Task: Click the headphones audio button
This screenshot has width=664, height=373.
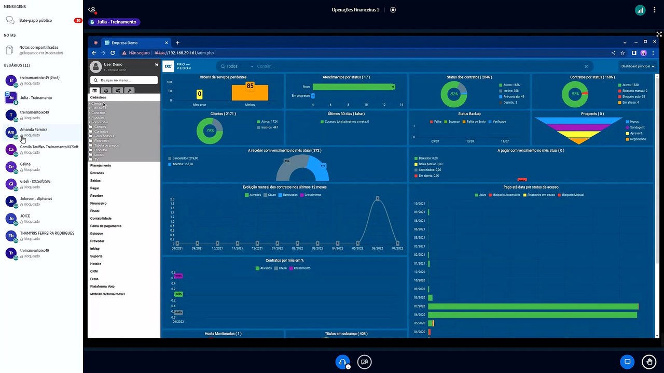Action: click(342, 362)
